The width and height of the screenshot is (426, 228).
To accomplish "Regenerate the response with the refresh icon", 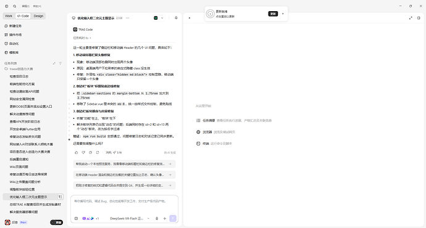I will [x=98, y=152].
